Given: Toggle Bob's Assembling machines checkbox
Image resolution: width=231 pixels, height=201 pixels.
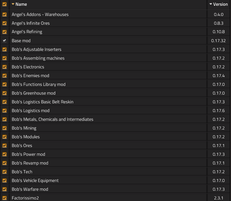Looking at the screenshot, I should (x=4, y=58).
